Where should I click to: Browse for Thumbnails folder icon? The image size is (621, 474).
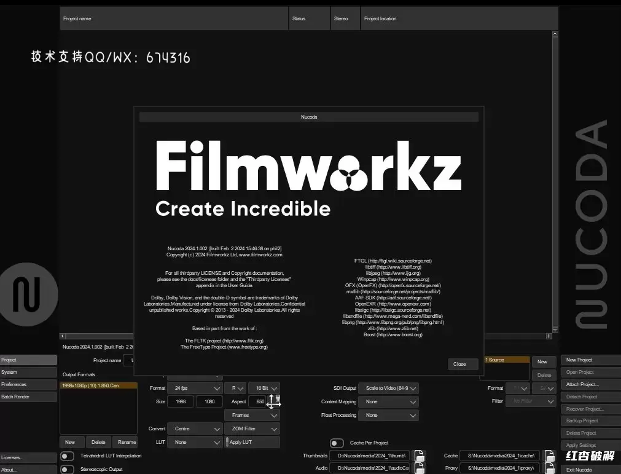(x=420, y=456)
